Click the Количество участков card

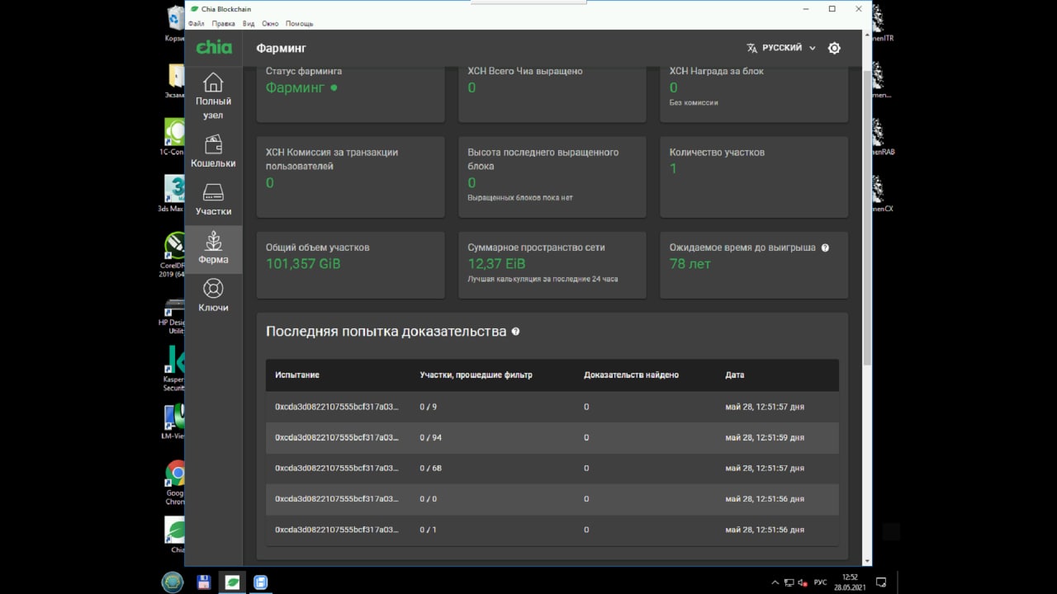coord(754,177)
